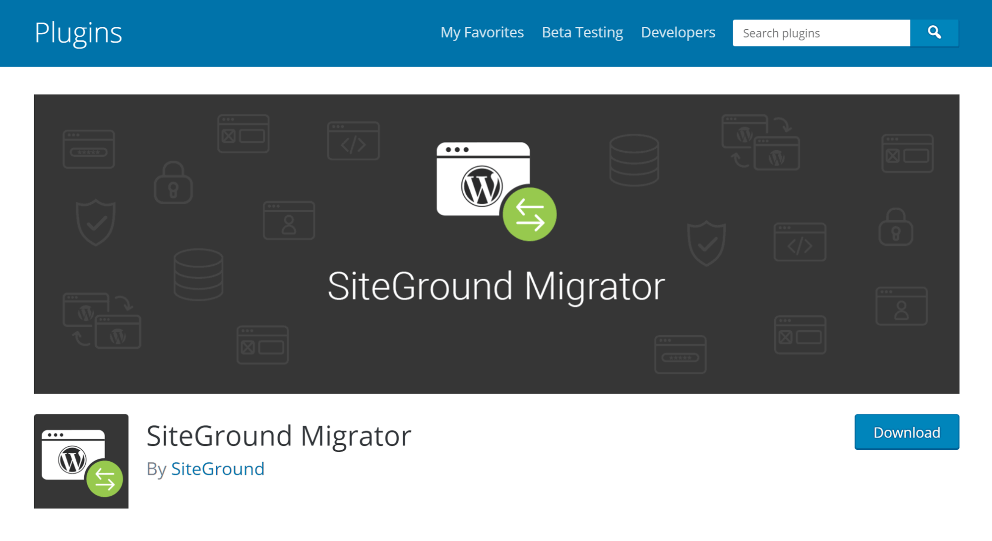992x541 pixels.
Task: Open the Beta Testing page
Action: pyautogui.click(x=582, y=33)
